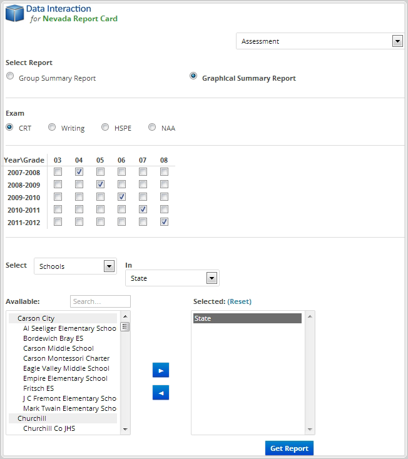The width and height of the screenshot is (408, 459).
Task: Select Bordewich Bray ES
Action: point(53,338)
